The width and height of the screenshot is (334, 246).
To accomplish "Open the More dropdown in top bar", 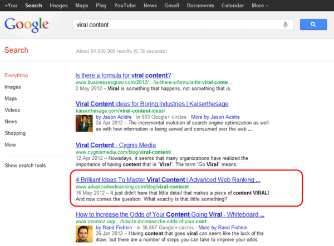I will click(259, 6).
